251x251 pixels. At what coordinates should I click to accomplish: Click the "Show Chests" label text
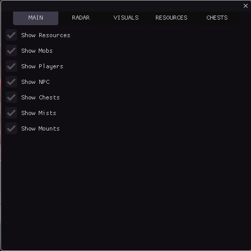(x=40, y=97)
